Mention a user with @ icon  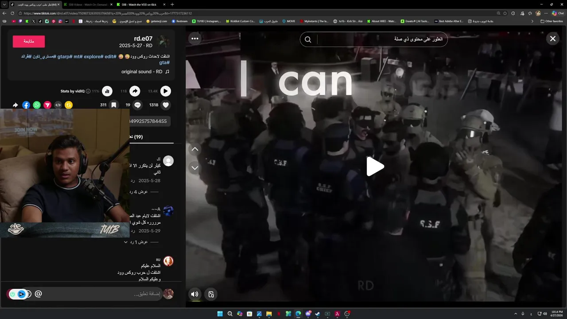pos(38,294)
